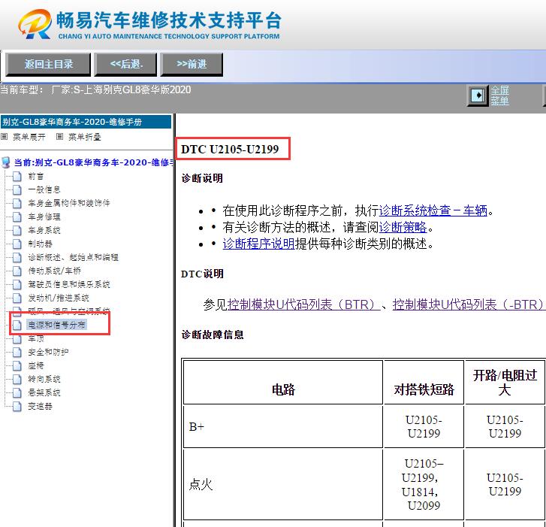Click the Chang Yi platform logo icon
546x527 pixels.
(35, 24)
